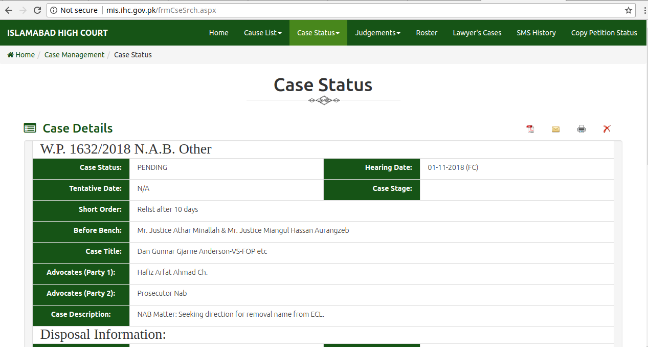Click the large 'Case Status' page title
Image resolution: width=648 pixels, height=347 pixels.
(323, 84)
